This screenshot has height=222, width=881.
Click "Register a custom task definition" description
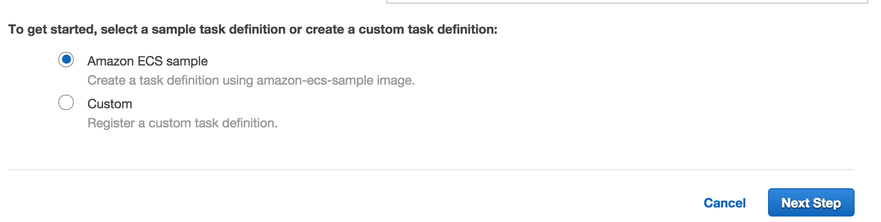click(x=182, y=123)
